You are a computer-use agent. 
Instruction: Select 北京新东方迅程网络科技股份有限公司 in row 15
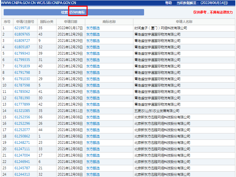[162, 117]
